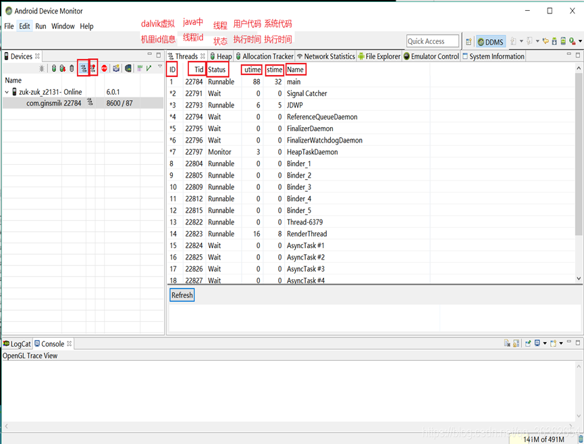Click the Android SDK Manager download icon
The height and width of the screenshot is (444, 584).
(x=554, y=41)
